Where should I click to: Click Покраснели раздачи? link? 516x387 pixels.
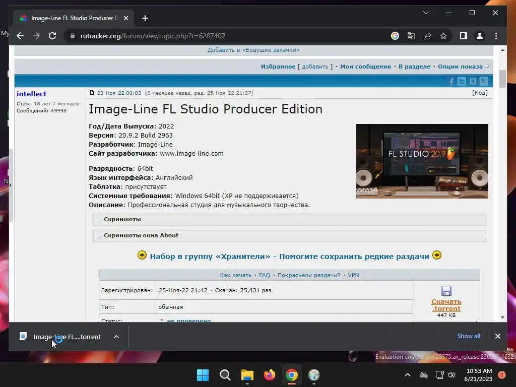pos(309,275)
